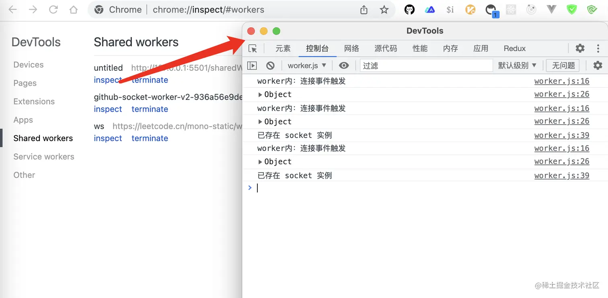Clear the console with the ban icon
Image resolution: width=608 pixels, height=298 pixels.
click(270, 65)
